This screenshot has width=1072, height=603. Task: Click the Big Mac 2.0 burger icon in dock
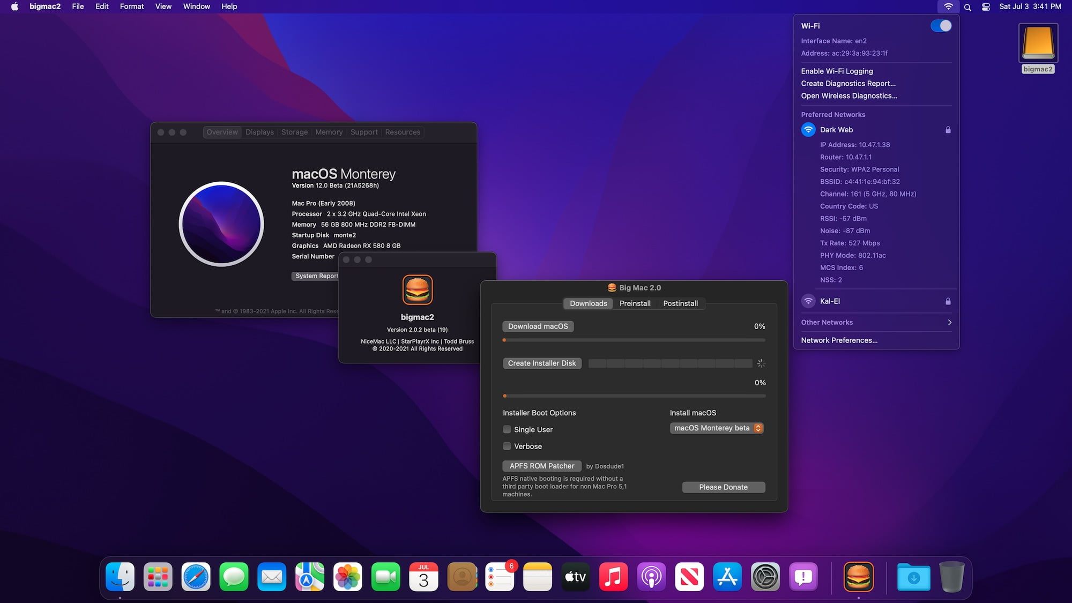[x=859, y=577]
